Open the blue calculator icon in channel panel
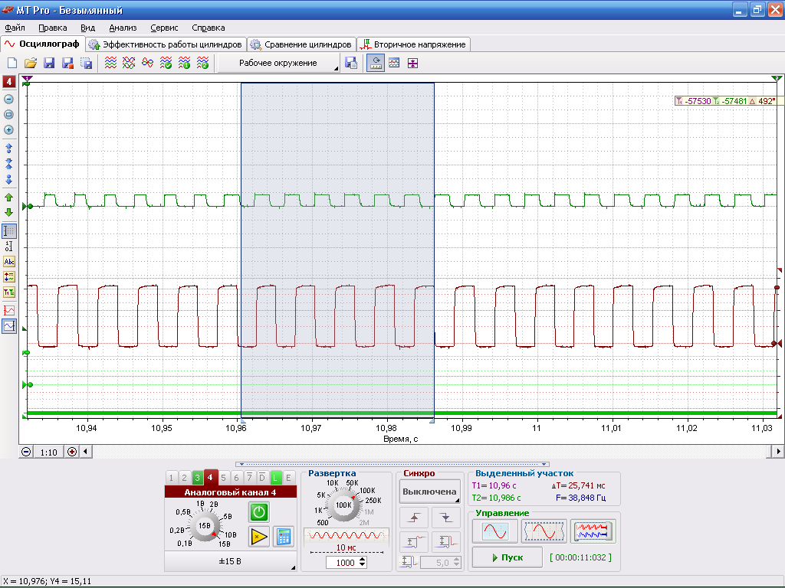 (284, 537)
